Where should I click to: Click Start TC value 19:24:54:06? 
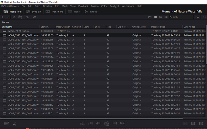47,66
